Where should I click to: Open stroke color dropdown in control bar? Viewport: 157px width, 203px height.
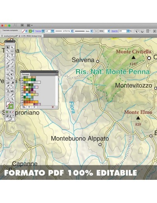click(x=33, y=31)
